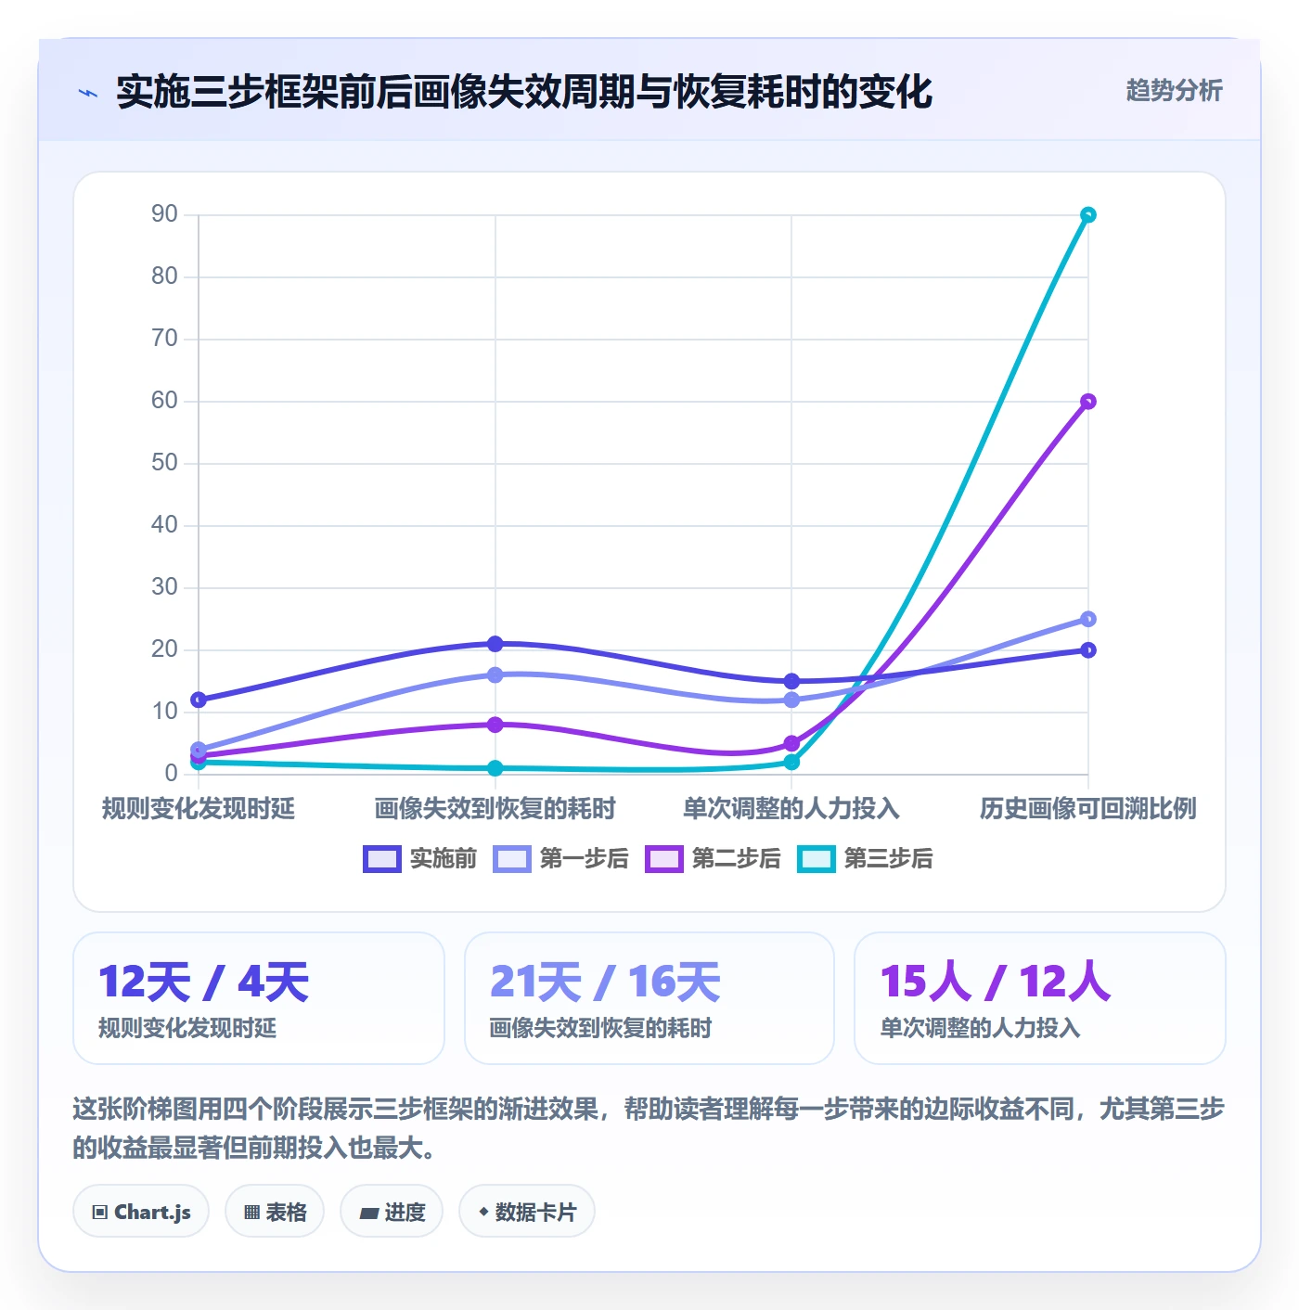Click the 趋势分析 label in header
This screenshot has height=1310, width=1299.
(1174, 91)
